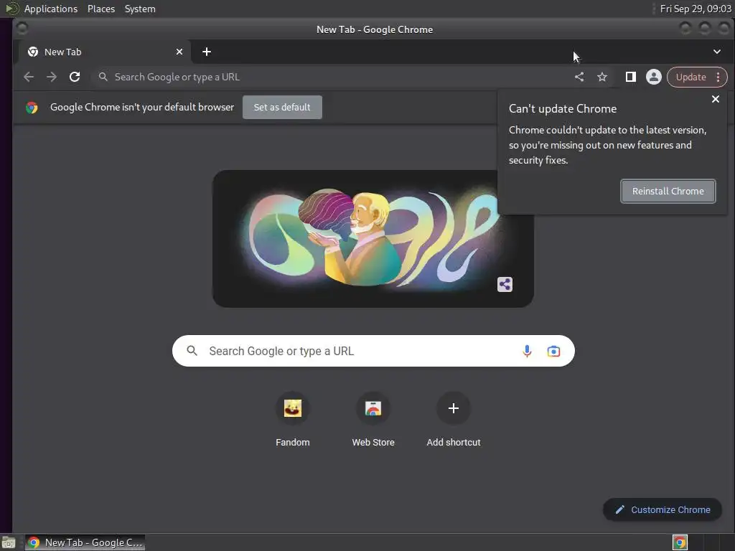735x551 pixels.
Task: Click Reinstall Chrome button
Action: click(668, 191)
